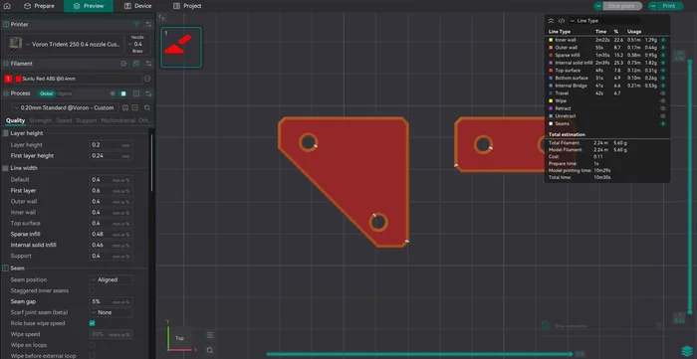This screenshot has width=697, height=359.
Task: Go to the Home screen icon
Action: tap(7, 6)
